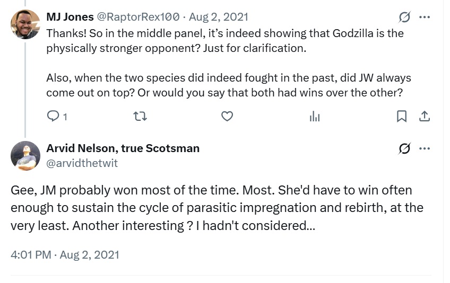Share MJ Jones's tweet

click(425, 116)
